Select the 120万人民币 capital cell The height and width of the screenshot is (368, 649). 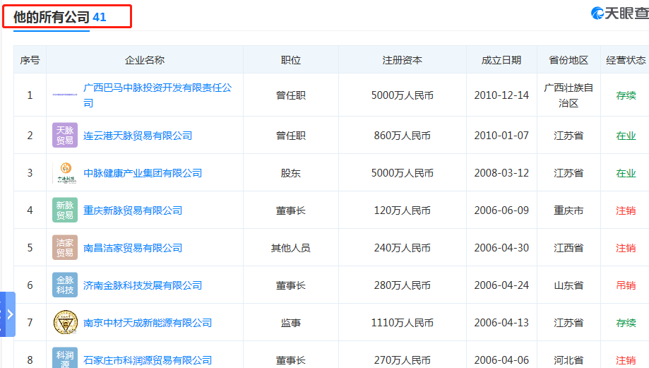pyautogui.click(x=403, y=210)
